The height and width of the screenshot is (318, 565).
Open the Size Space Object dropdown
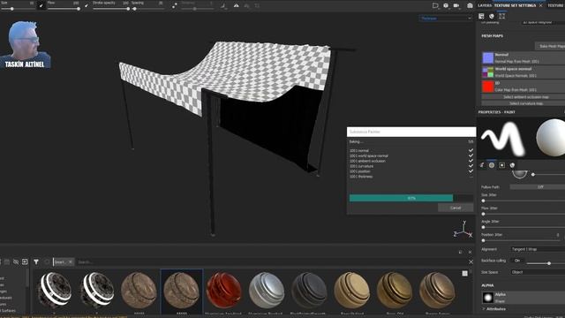(538, 272)
